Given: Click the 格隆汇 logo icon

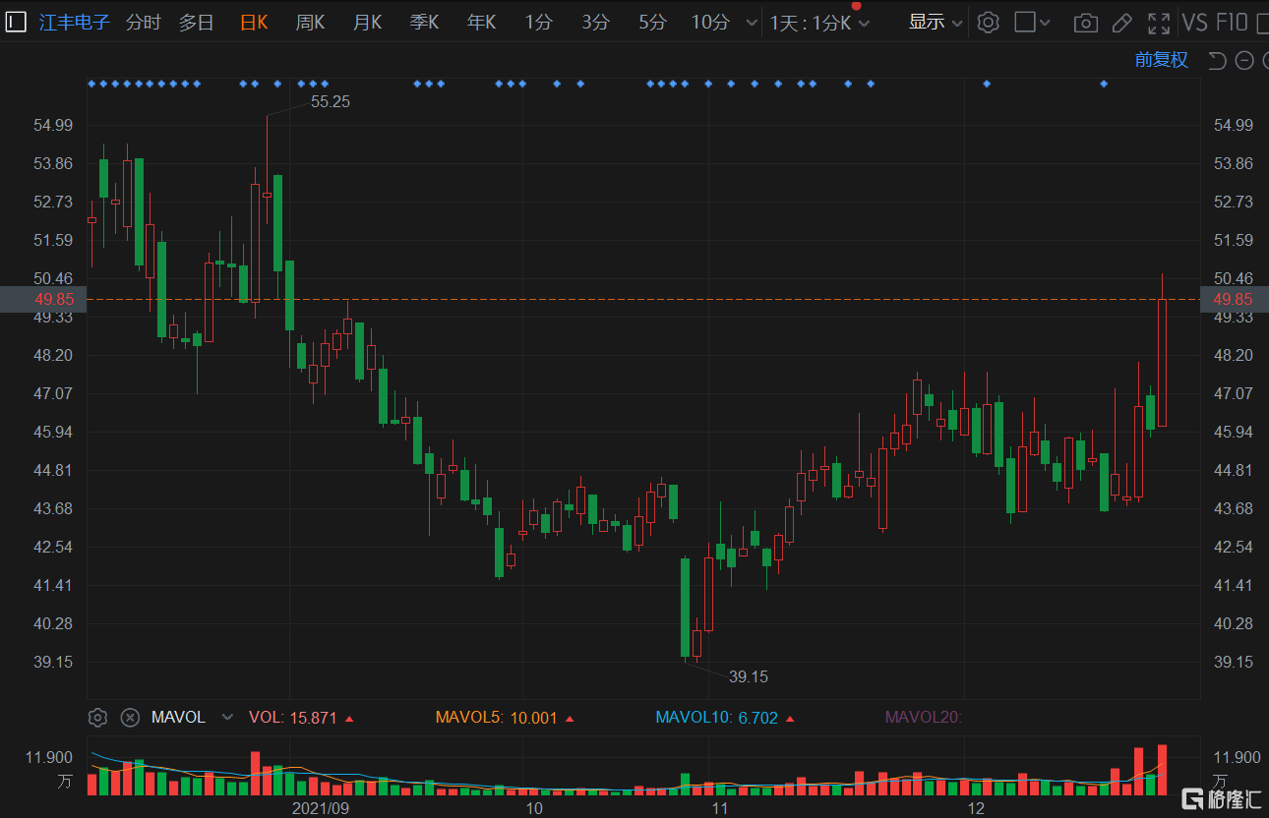Looking at the screenshot, I should coord(1192,798).
